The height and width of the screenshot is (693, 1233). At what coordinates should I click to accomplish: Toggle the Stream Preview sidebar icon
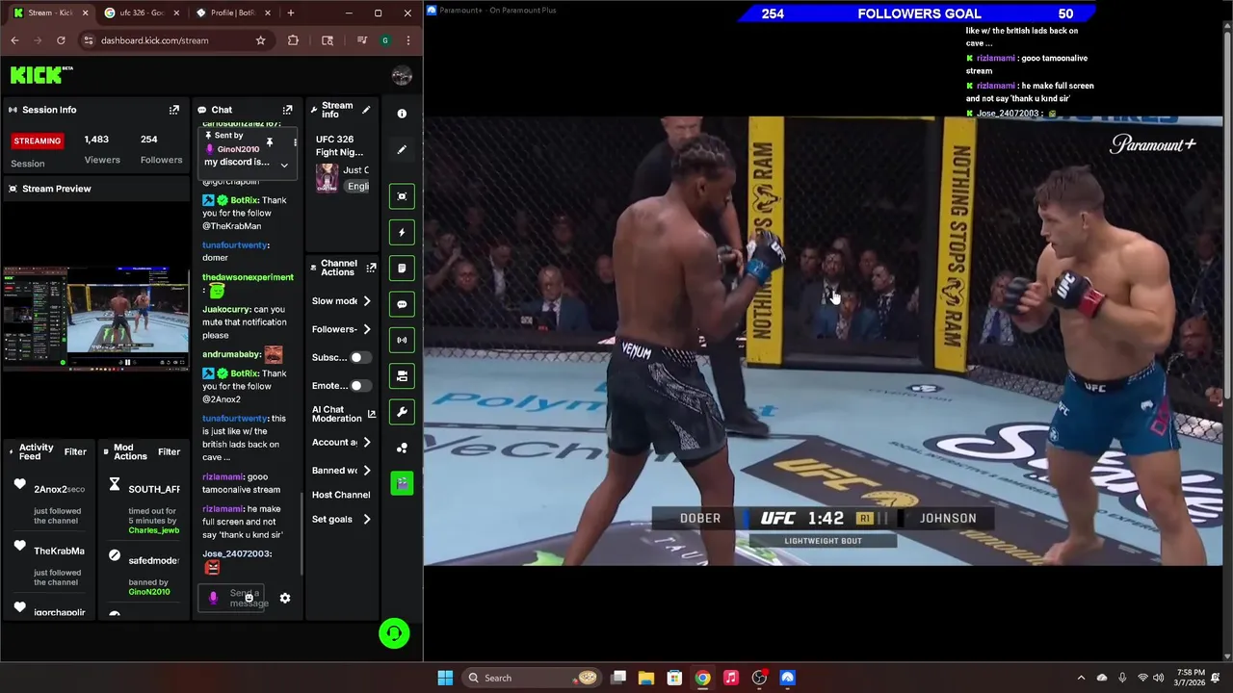pos(402,196)
